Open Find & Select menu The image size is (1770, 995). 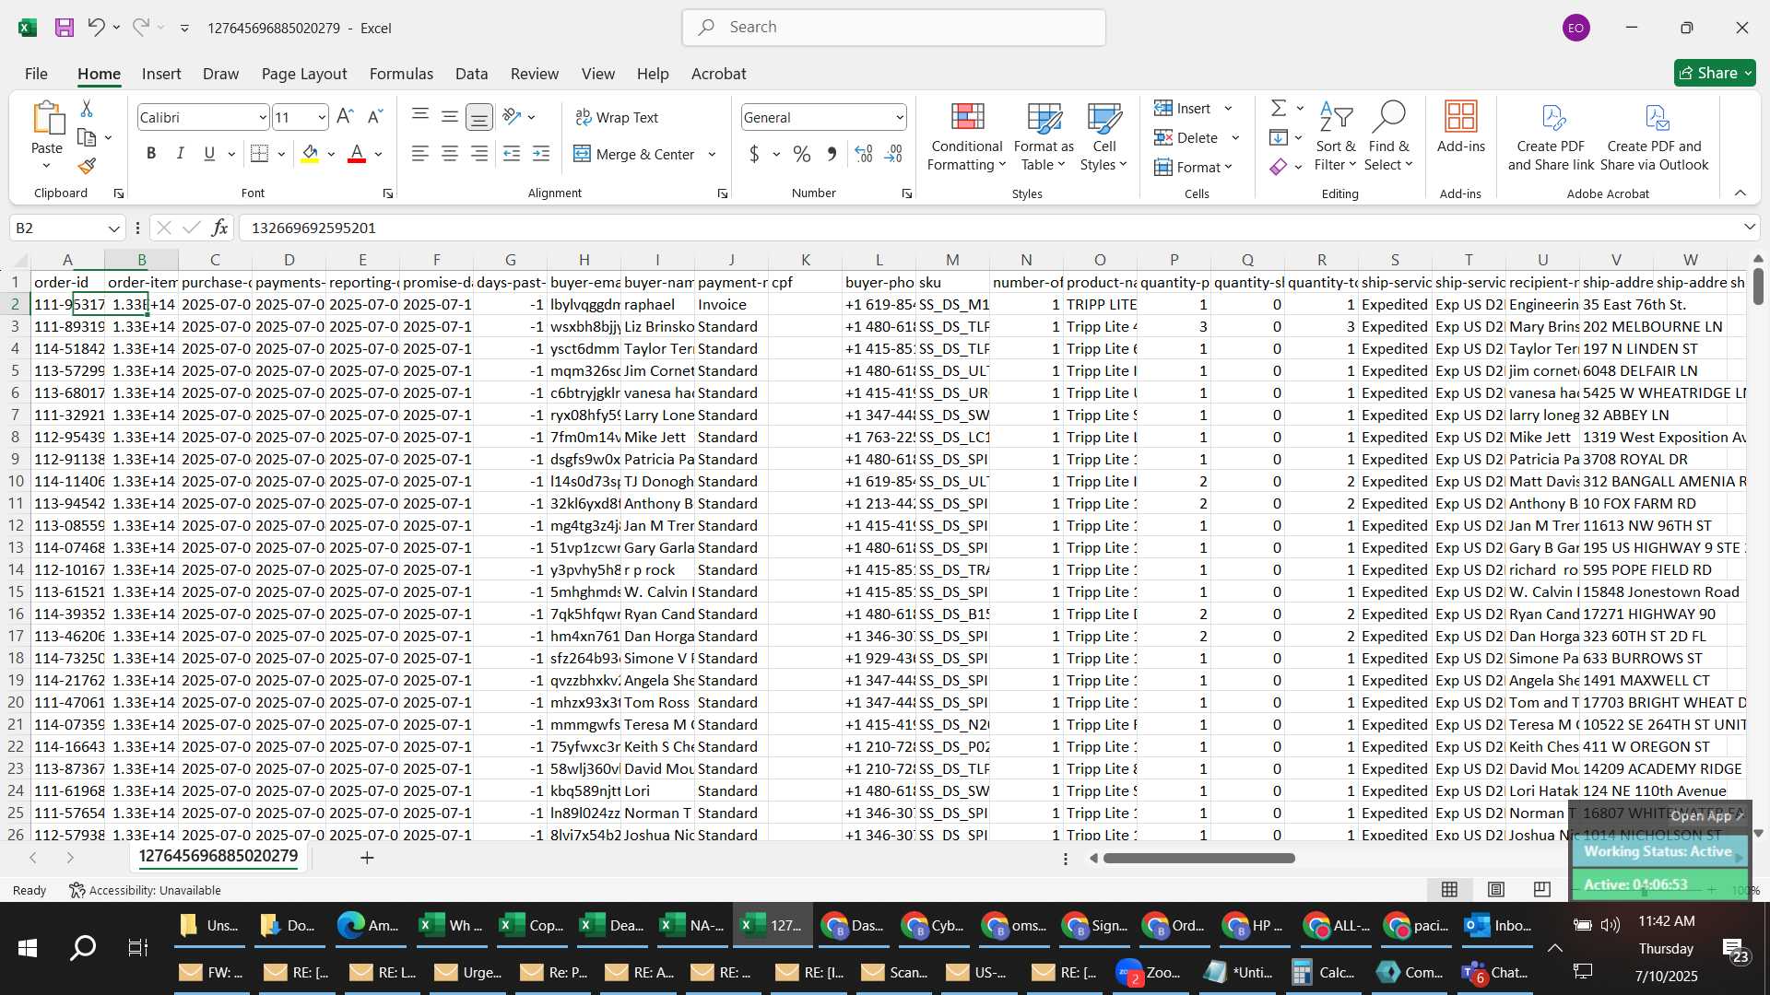click(x=1388, y=136)
